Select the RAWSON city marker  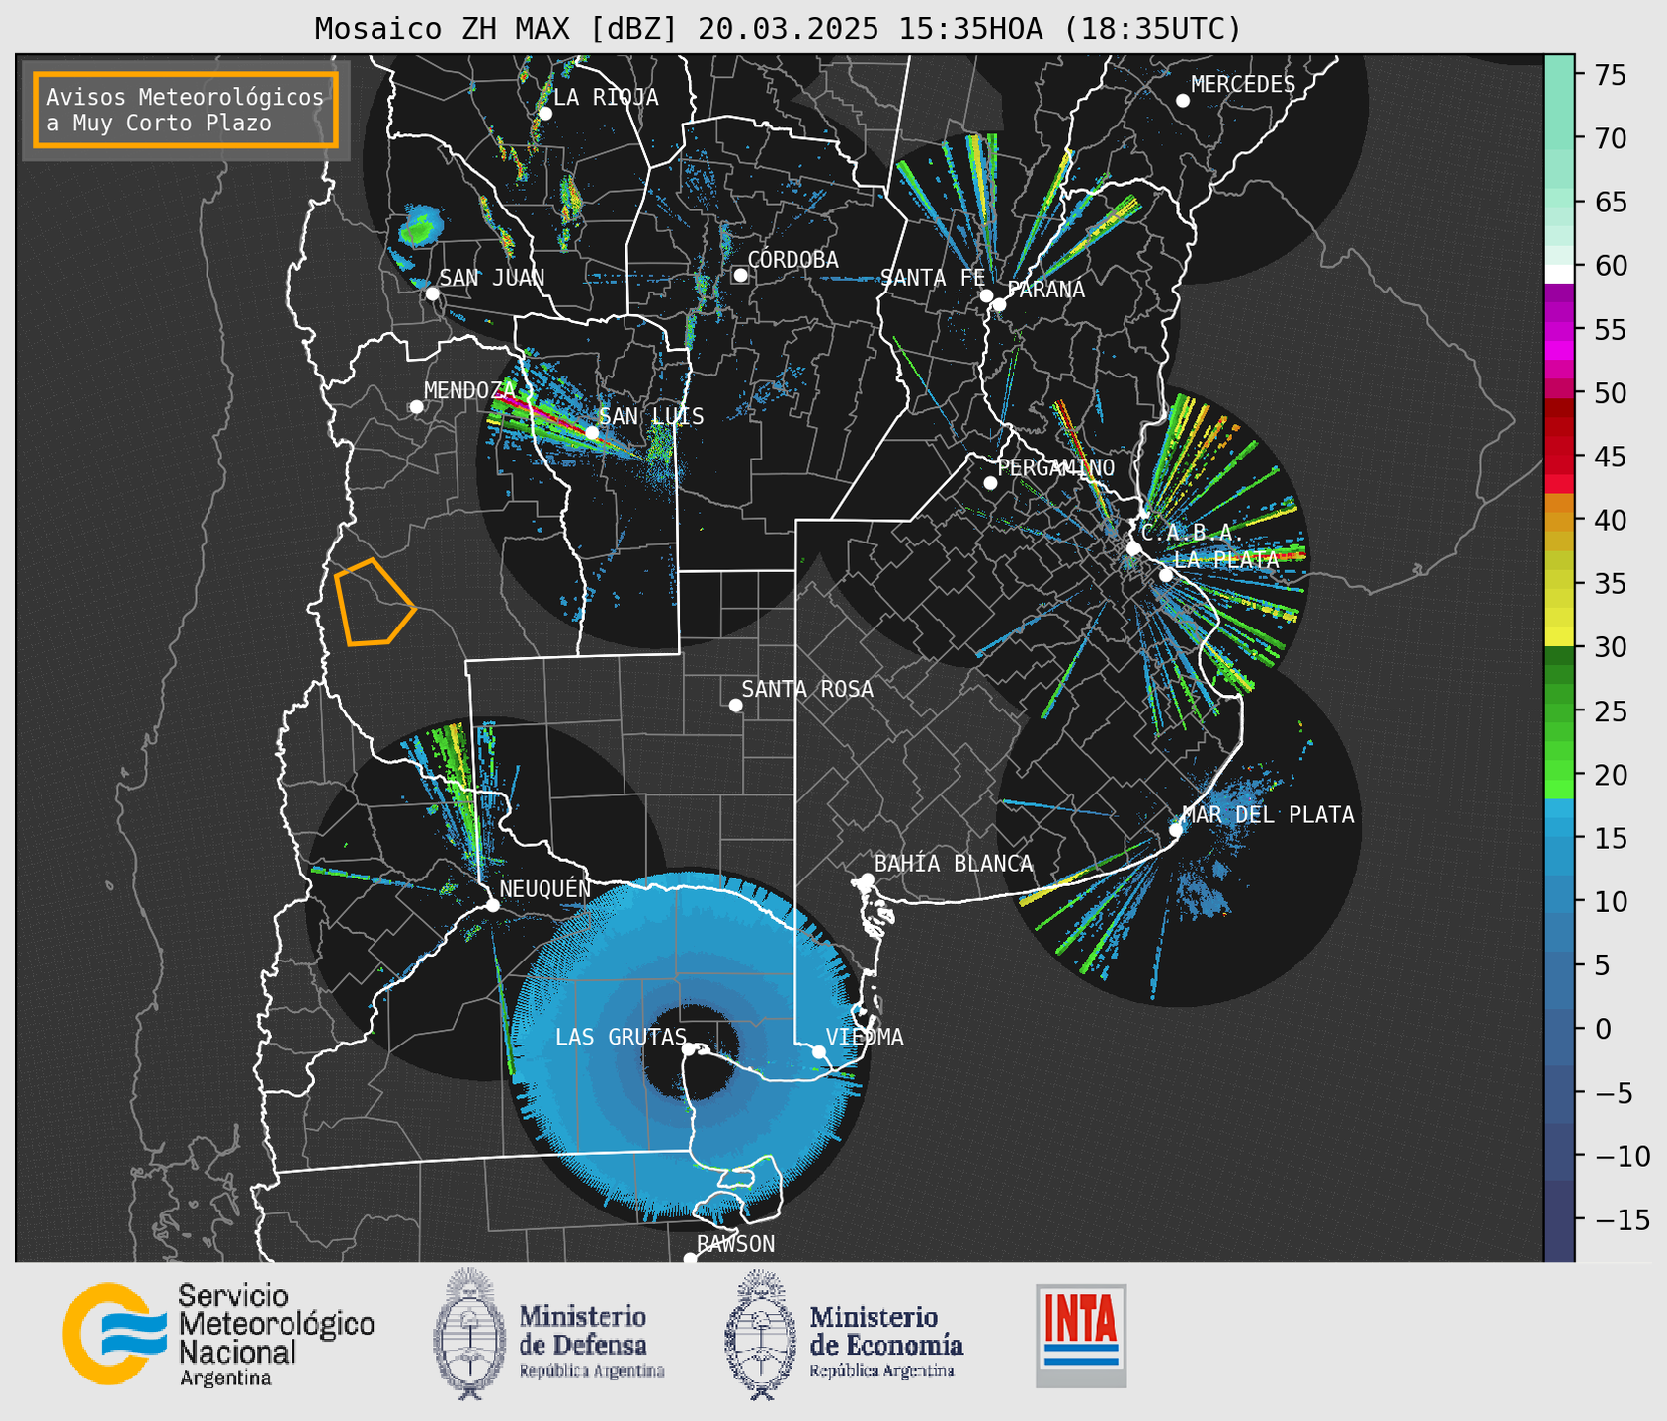690,1258
